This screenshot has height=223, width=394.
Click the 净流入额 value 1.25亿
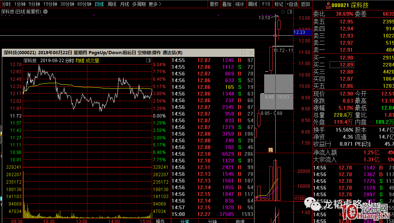pos(371,153)
